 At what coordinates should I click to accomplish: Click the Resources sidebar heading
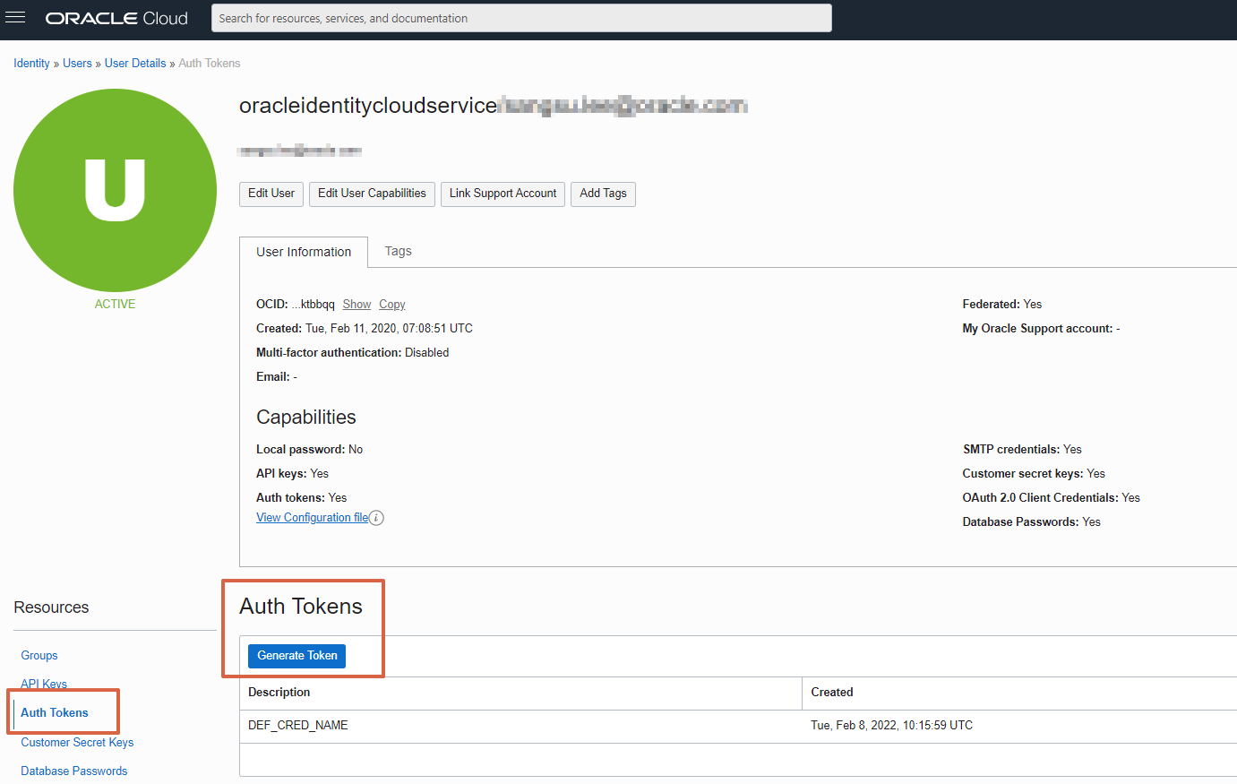pyautogui.click(x=51, y=607)
